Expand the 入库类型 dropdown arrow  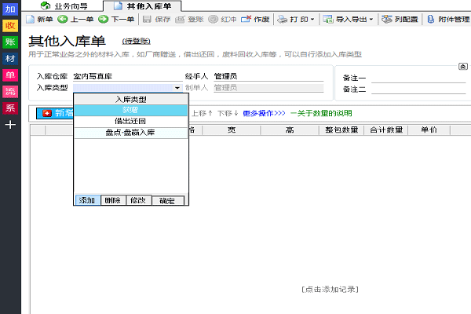(x=177, y=88)
